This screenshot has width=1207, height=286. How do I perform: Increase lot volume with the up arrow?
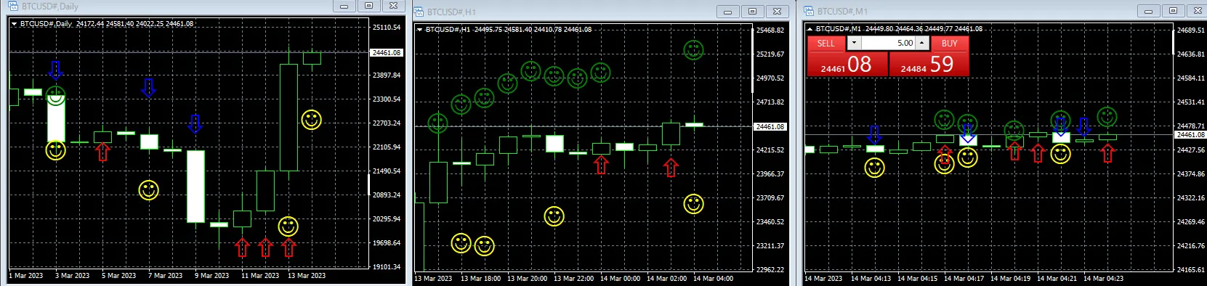922,44
